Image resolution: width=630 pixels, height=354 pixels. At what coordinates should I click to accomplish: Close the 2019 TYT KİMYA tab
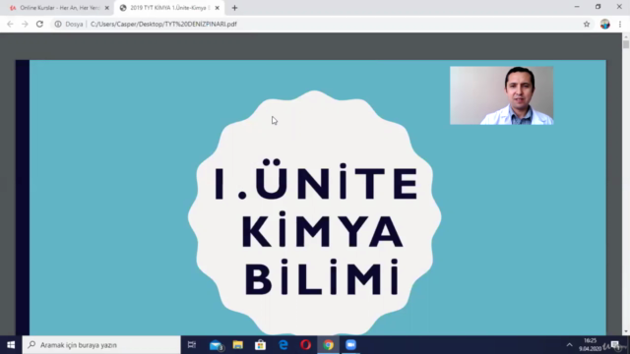pos(217,8)
